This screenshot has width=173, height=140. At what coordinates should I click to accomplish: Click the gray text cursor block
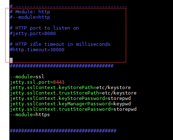11,60
